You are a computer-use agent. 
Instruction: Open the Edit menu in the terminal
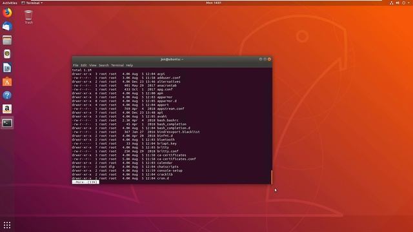pyautogui.click(x=84, y=65)
